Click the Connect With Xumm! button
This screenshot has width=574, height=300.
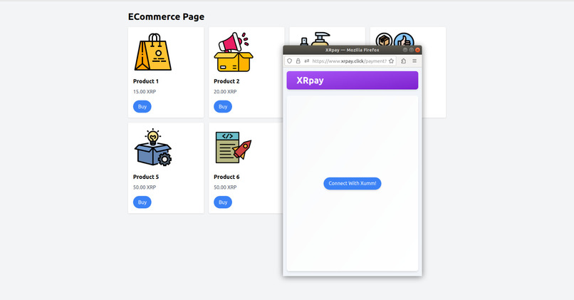coord(352,184)
